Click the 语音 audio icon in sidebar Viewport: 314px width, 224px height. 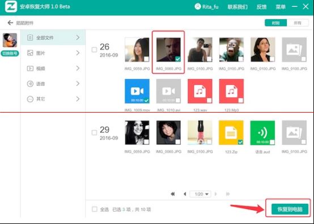30,84
